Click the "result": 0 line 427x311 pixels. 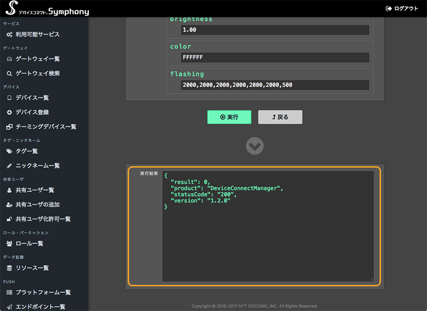pyautogui.click(x=190, y=182)
